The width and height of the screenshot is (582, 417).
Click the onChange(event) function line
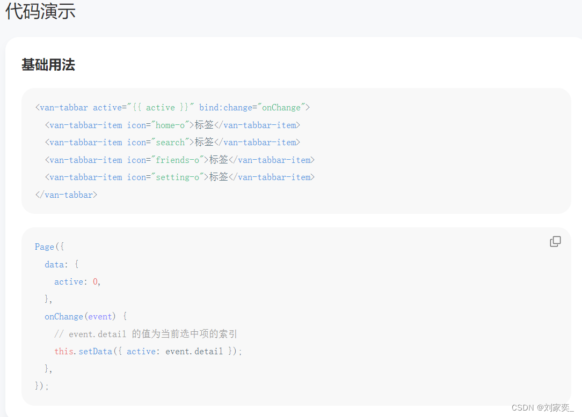[83, 316]
